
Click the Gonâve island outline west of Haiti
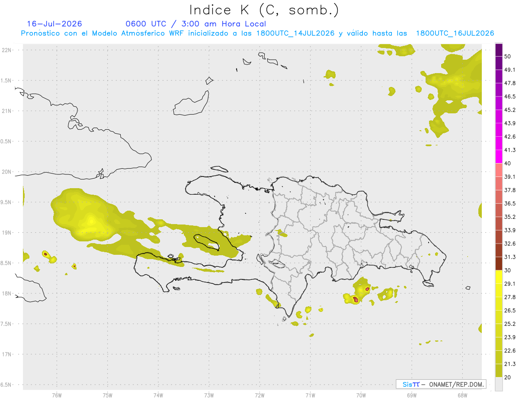pyautogui.click(x=207, y=243)
